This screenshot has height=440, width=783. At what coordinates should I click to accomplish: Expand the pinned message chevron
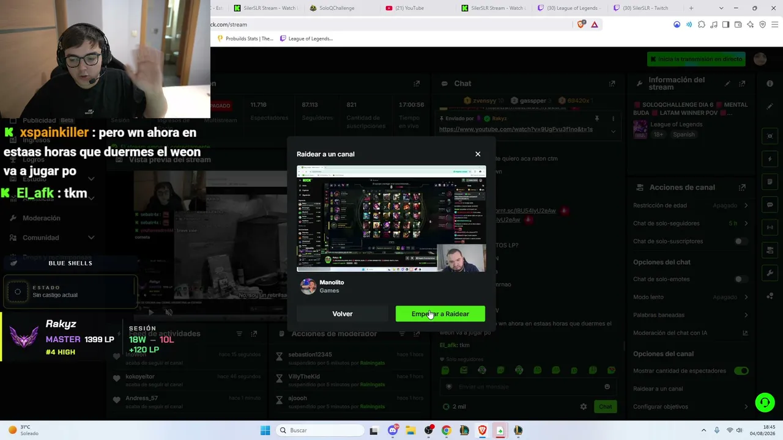pyautogui.click(x=613, y=130)
